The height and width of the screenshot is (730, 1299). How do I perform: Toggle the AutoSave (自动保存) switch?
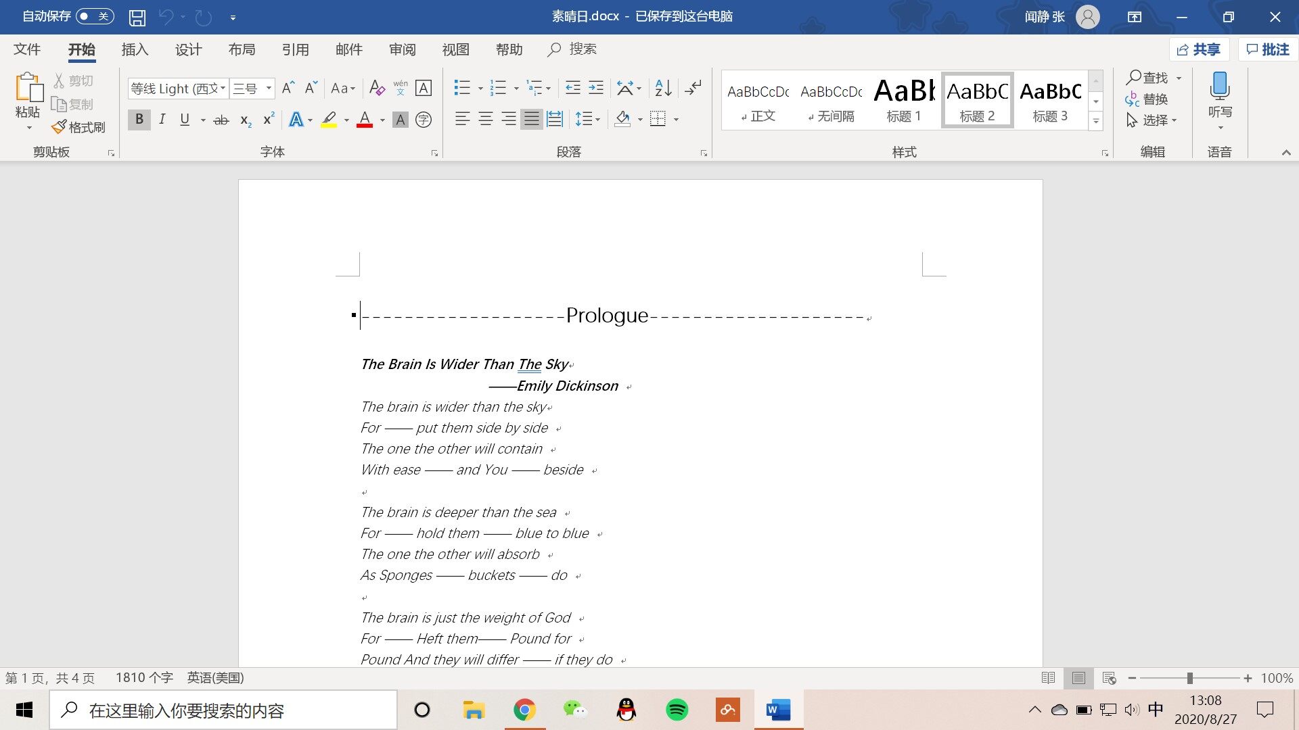(95, 16)
